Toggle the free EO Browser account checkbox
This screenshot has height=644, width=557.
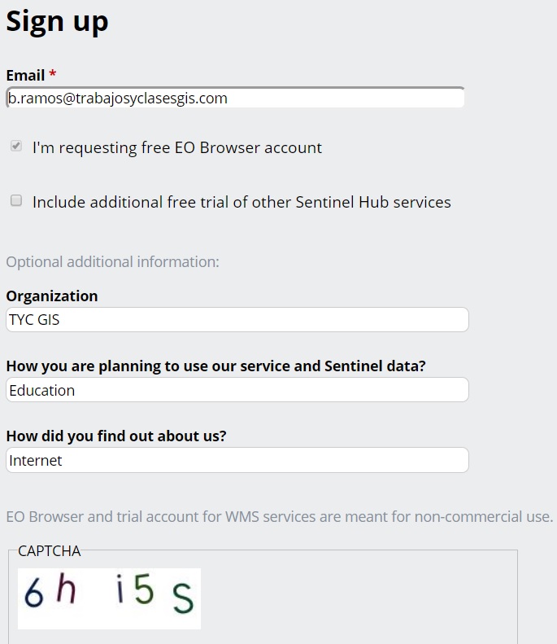tap(16, 146)
